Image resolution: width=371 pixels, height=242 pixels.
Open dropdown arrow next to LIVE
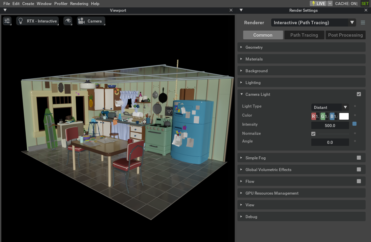click(330, 3)
